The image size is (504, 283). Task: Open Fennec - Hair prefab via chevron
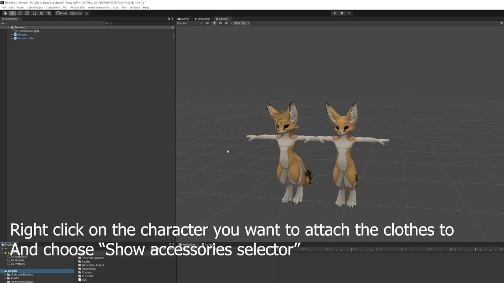[173, 38]
